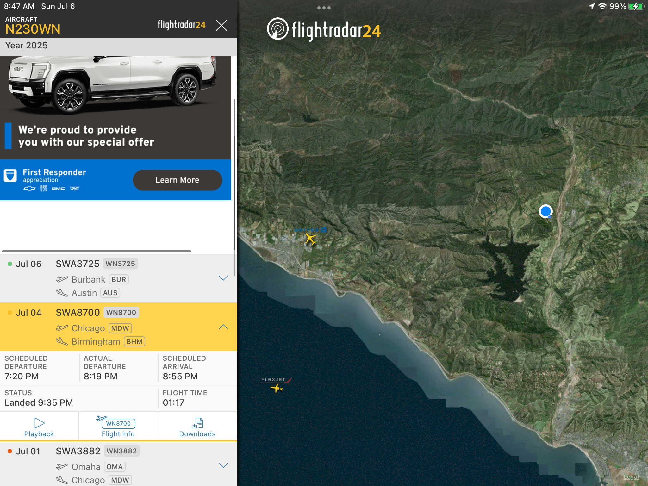Viewport: 648px width, 486px height.
Task: Click the departure icon beside Chicago MDW
Action: point(62,328)
